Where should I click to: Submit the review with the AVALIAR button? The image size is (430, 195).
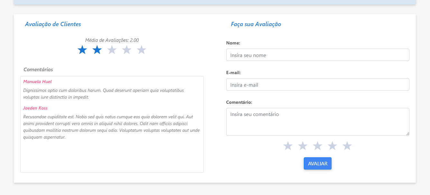[318, 163]
